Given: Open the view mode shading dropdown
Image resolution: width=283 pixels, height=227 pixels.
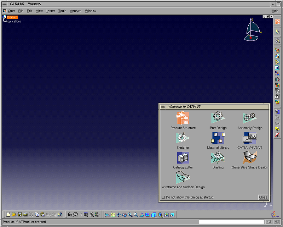Looking at the screenshot, I should (163, 216).
